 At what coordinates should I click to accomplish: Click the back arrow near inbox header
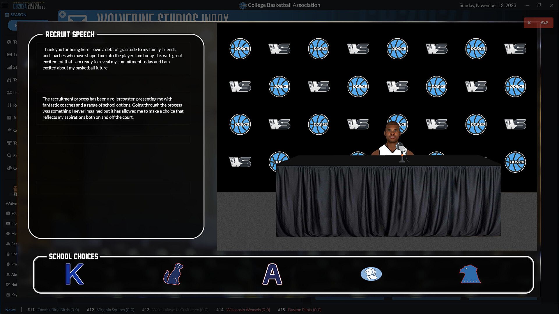click(63, 14)
